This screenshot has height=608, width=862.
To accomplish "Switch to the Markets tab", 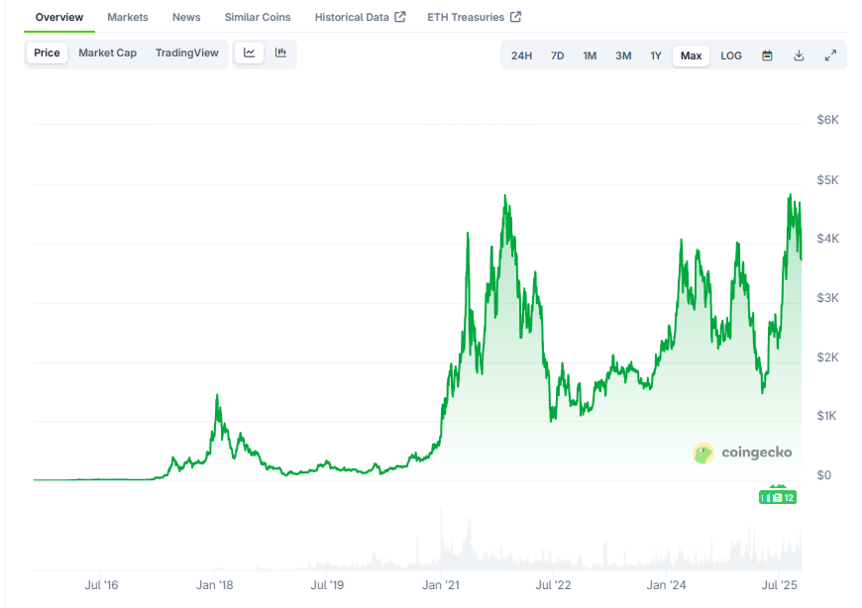I will [x=128, y=16].
